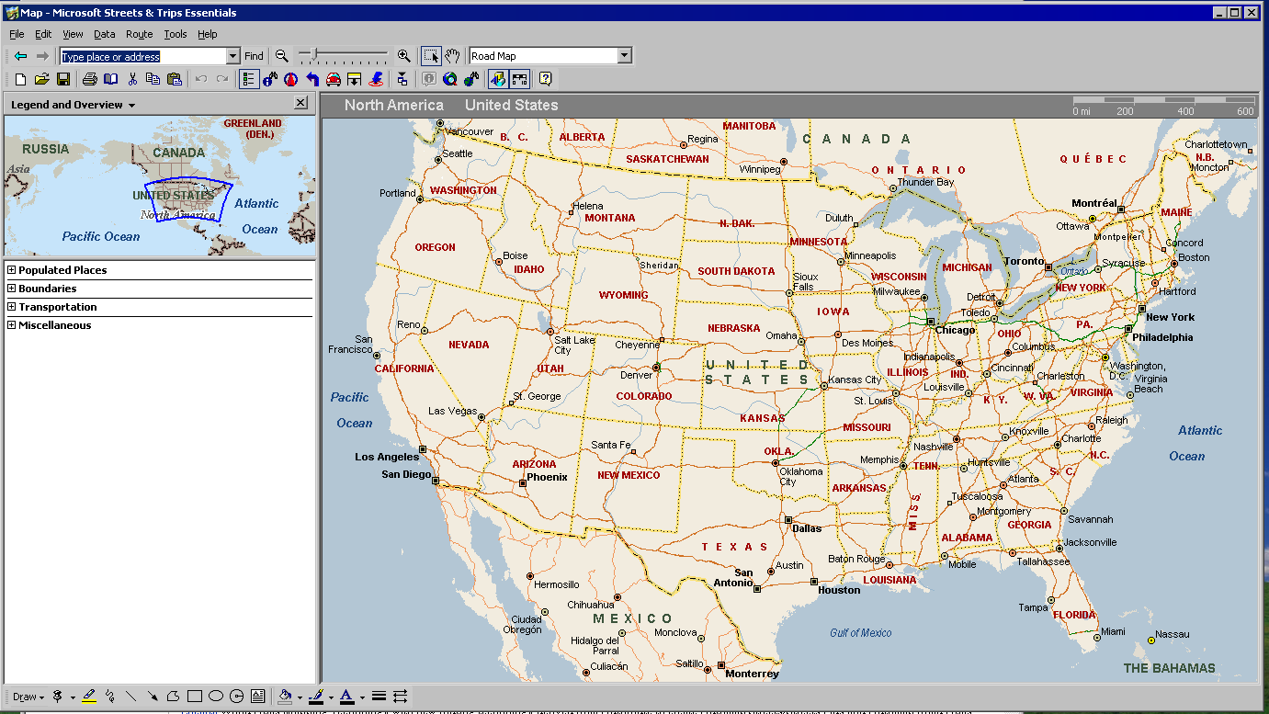Open the Line Color dropdown arrow
Image resolution: width=1269 pixels, height=714 pixels.
pos(331,697)
